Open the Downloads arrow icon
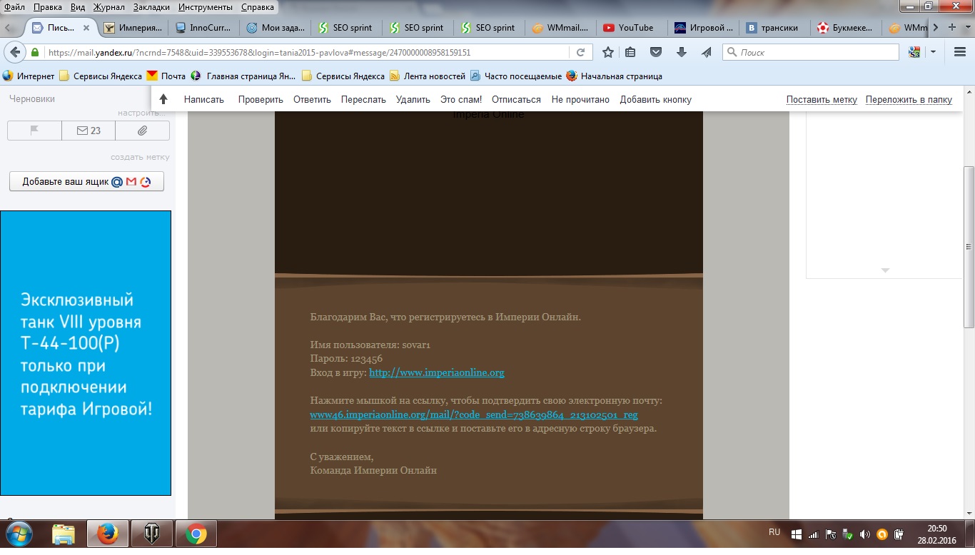This screenshot has width=975, height=555. point(682,52)
